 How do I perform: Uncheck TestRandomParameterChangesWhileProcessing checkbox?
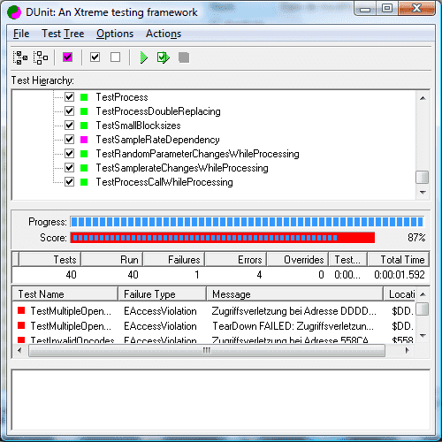click(x=69, y=154)
